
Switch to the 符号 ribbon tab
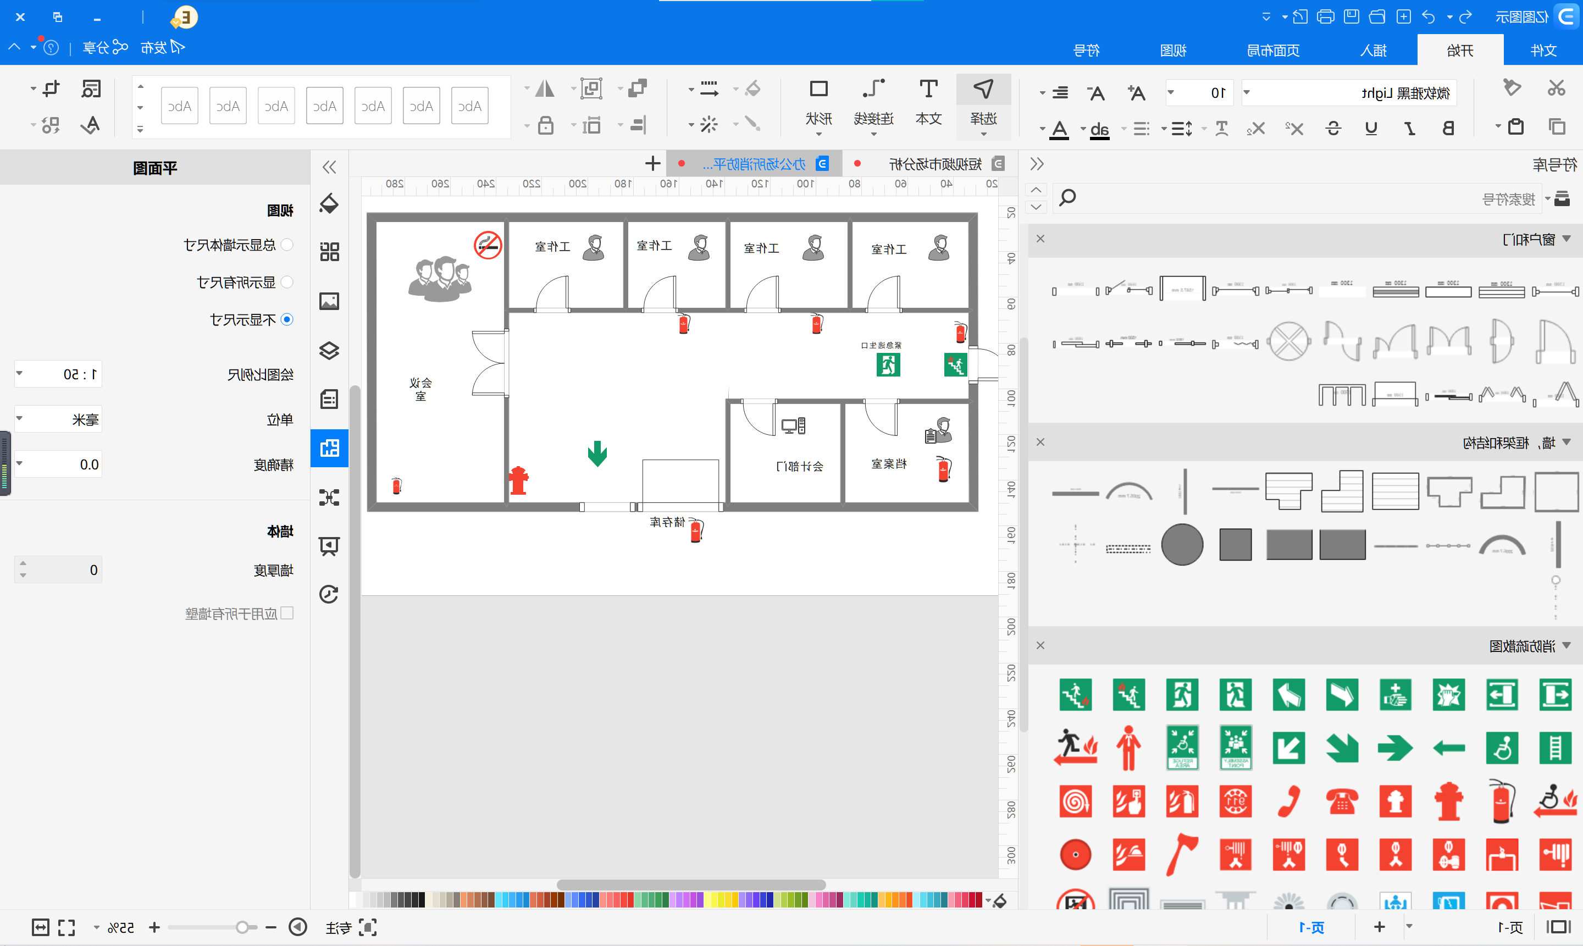click(x=1086, y=51)
